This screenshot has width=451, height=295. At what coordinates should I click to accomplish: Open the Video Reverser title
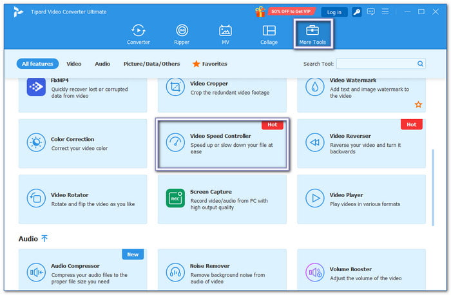350,136
